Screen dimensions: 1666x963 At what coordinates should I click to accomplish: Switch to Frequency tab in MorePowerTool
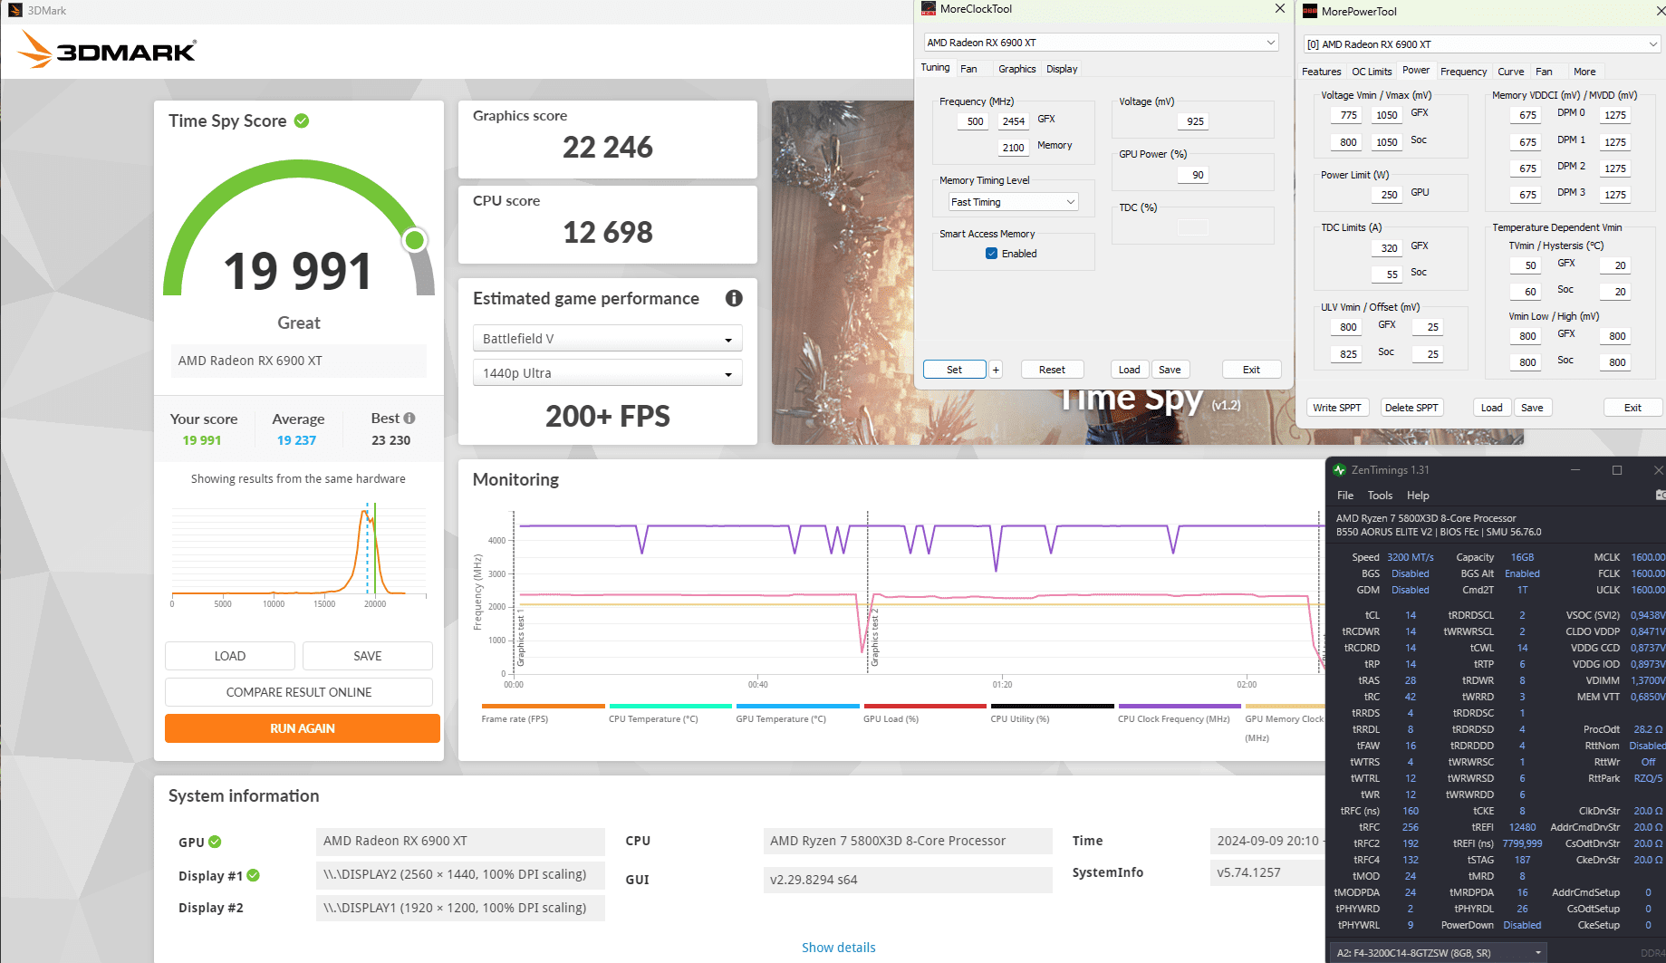click(1464, 72)
